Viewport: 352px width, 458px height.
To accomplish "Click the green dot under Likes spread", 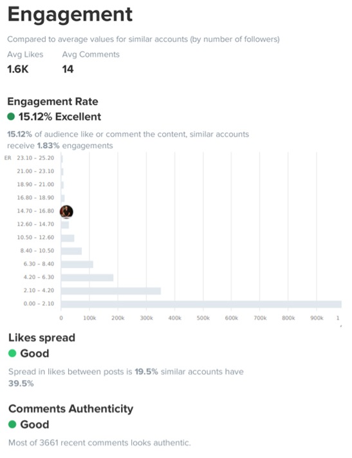I will pos(12,353).
